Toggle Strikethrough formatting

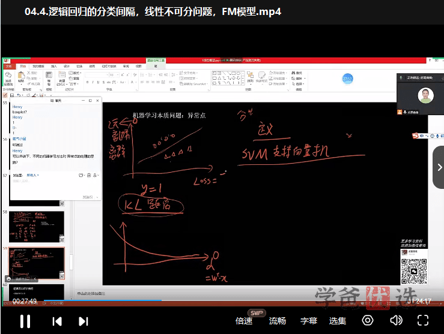coord(109,82)
